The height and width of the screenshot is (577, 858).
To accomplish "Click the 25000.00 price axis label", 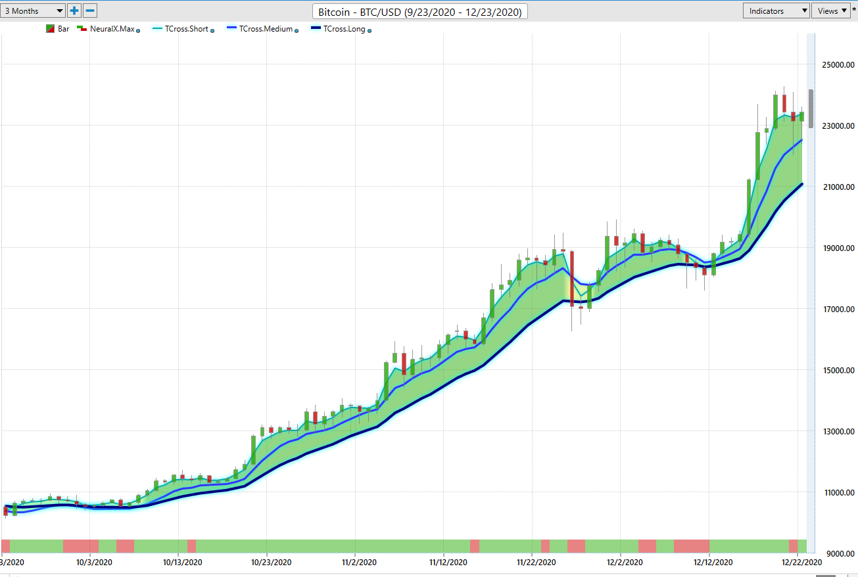I will tap(837, 65).
